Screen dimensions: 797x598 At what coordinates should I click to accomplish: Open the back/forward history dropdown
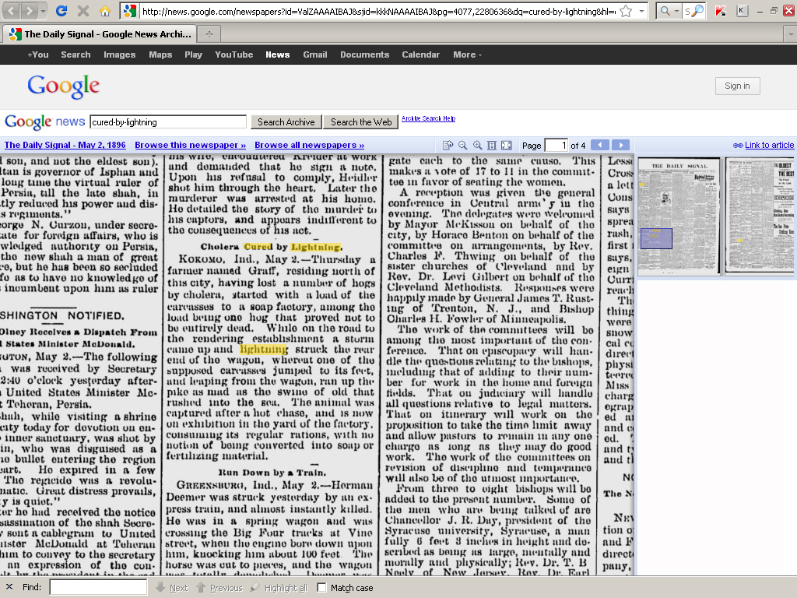coord(44,11)
